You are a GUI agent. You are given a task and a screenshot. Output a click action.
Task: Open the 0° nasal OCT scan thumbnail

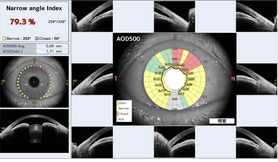coord(256,79)
